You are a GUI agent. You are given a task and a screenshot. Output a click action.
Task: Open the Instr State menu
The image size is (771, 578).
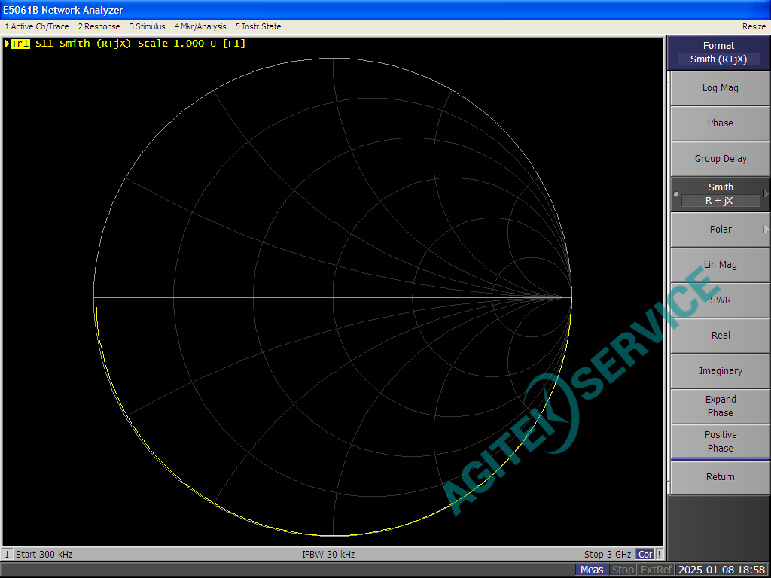(x=258, y=26)
